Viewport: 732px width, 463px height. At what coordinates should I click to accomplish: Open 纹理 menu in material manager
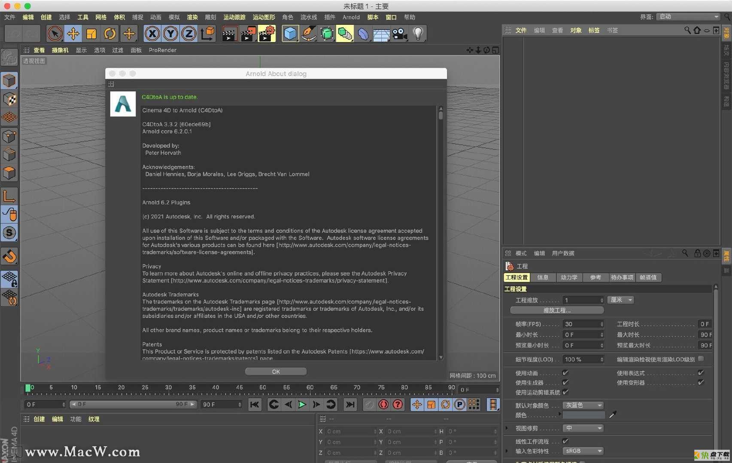(94, 419)
